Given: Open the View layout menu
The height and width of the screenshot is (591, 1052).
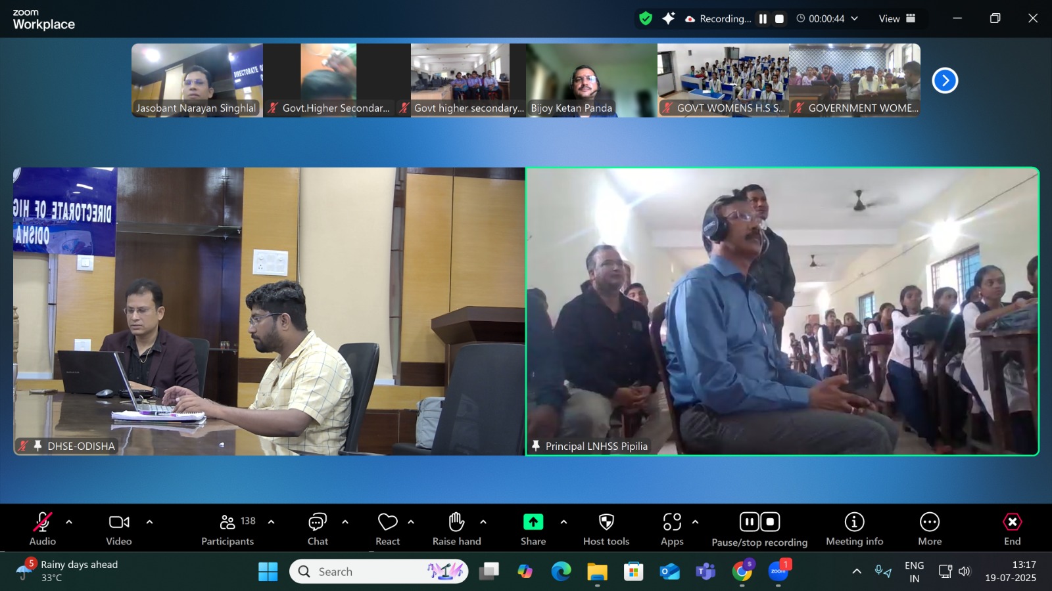Looking at the screenshot, I should pos(897,18).
